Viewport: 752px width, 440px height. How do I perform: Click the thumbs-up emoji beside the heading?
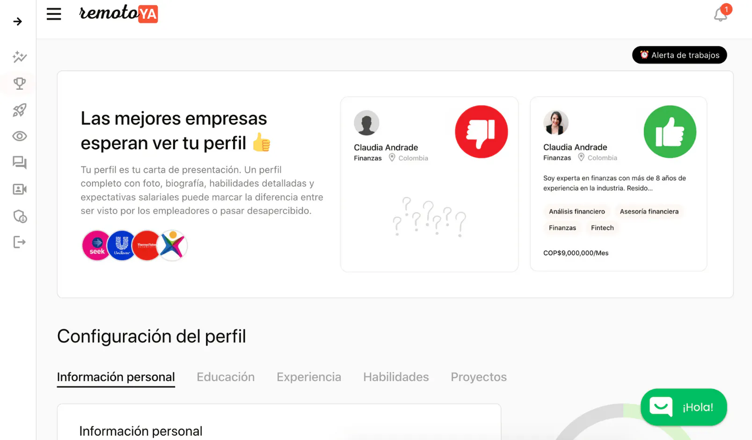pyautogui.click(x=262, y=143)
